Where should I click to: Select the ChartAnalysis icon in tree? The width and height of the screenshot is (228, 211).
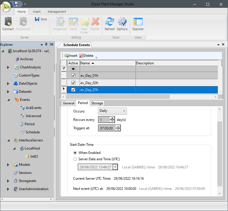coord(17,67)
